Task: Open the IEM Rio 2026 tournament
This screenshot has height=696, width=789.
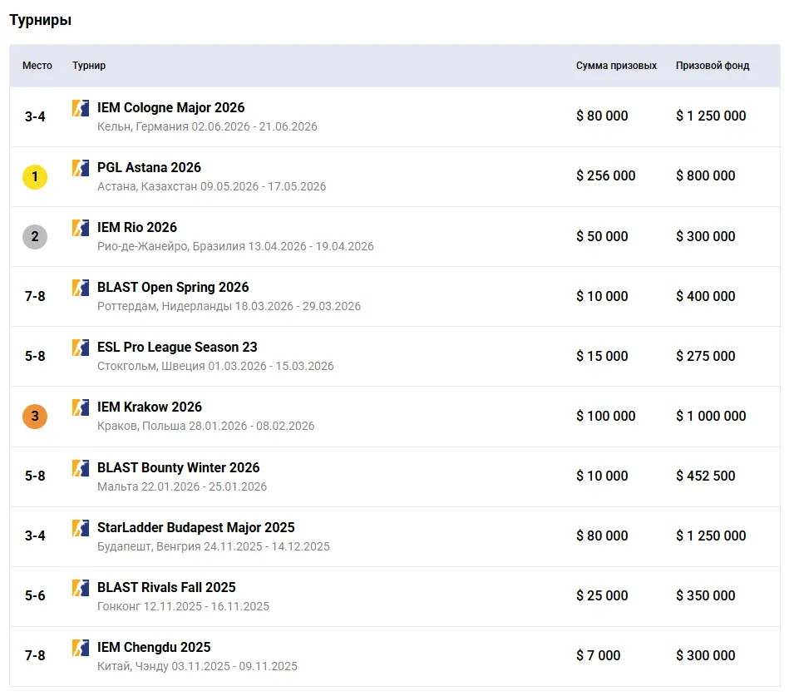Action: pyautogui.click(x=137, y=228)
